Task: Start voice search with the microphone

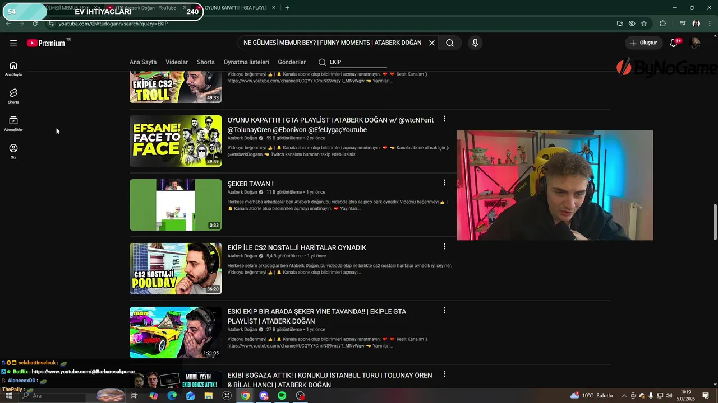Action: pos(475,43)
